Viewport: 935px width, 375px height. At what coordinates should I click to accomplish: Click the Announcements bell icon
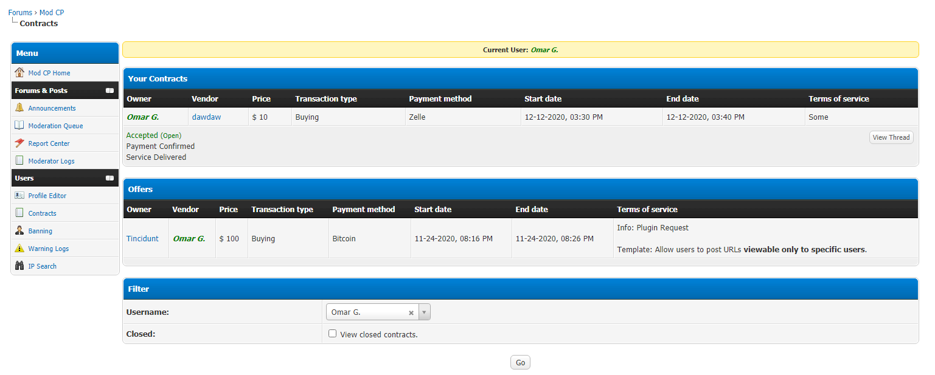click(19, 108)
